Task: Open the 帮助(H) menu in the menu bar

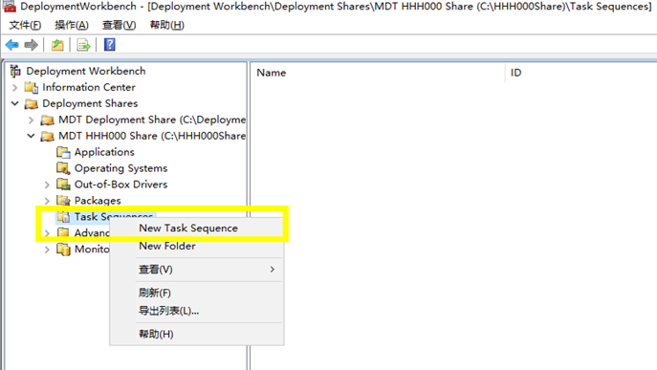Action: click(166, 25)
